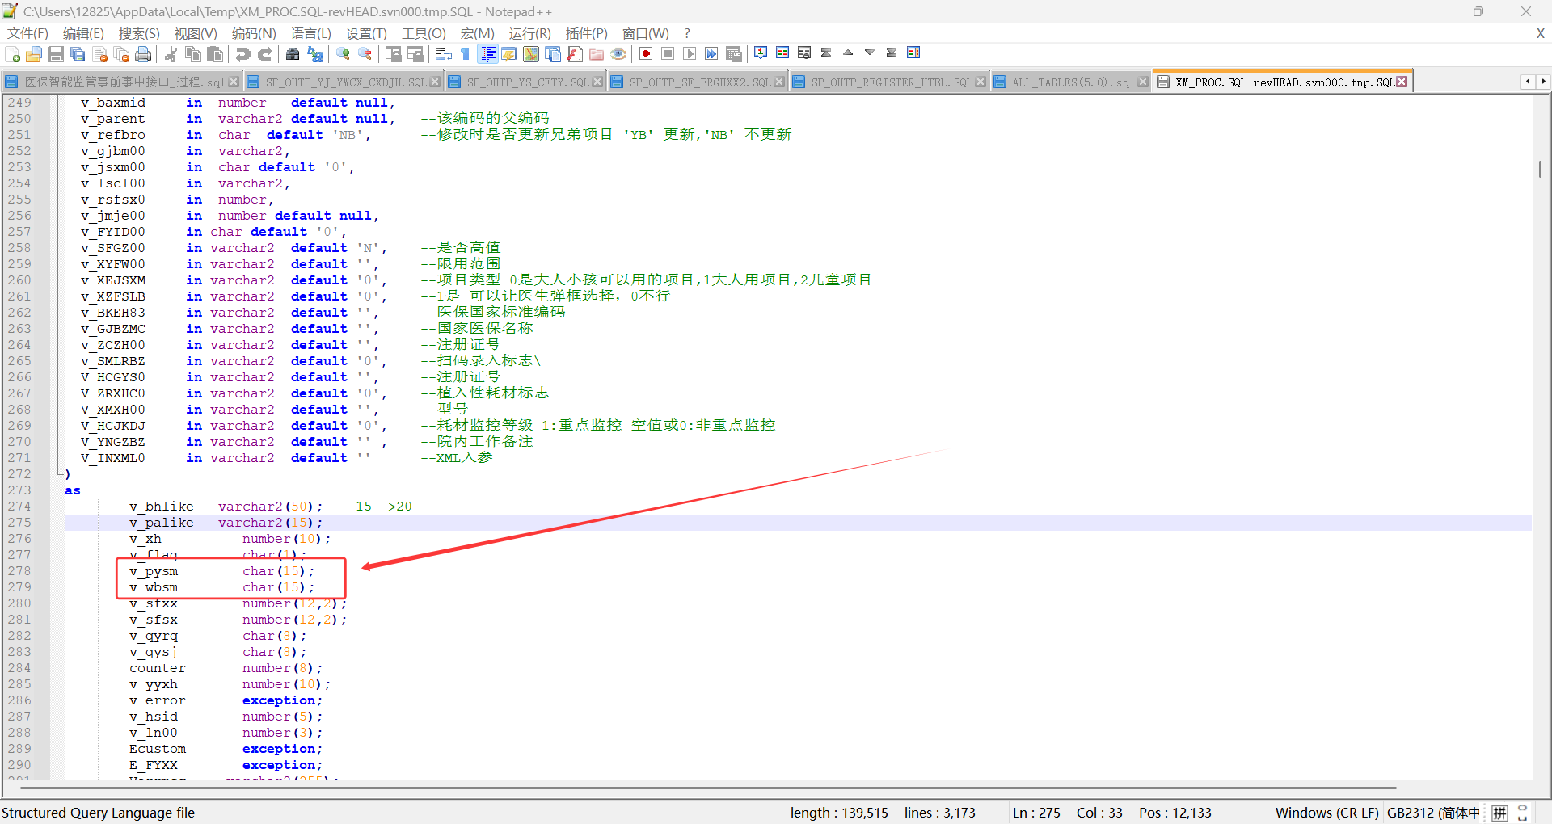Click the horizontal scrollbar thumb
Screen dimensions: 1552x824
709,788
